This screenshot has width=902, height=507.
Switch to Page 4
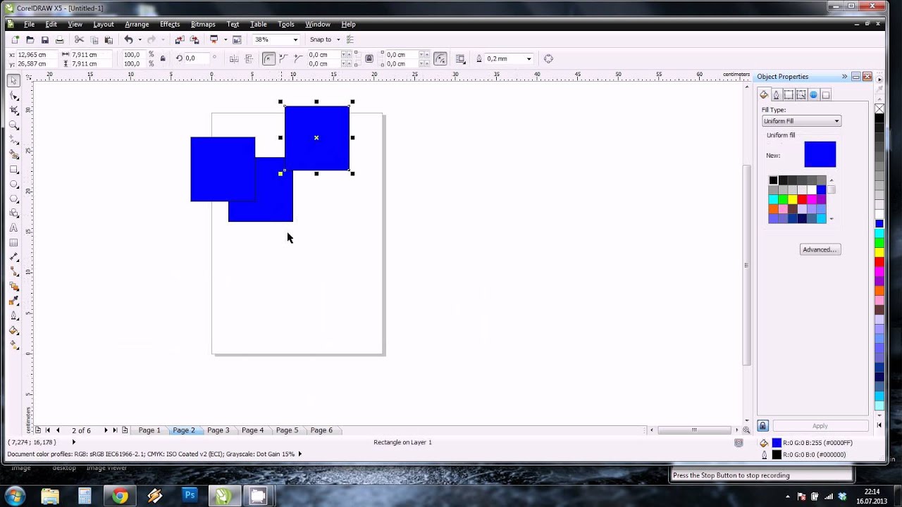[252, 430]
